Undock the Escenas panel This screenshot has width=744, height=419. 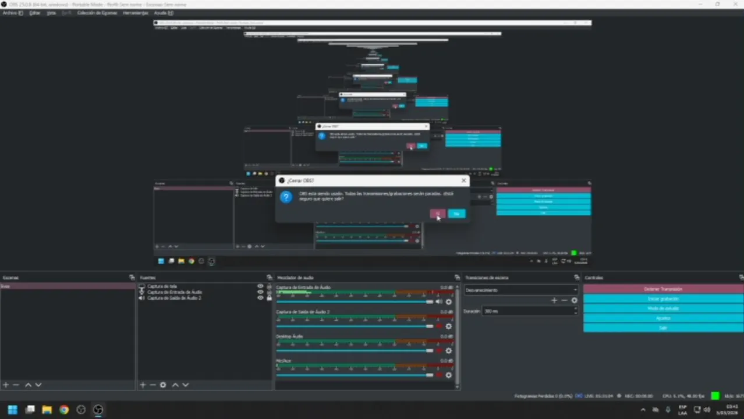pyautogui.click(x=132, y=278)
